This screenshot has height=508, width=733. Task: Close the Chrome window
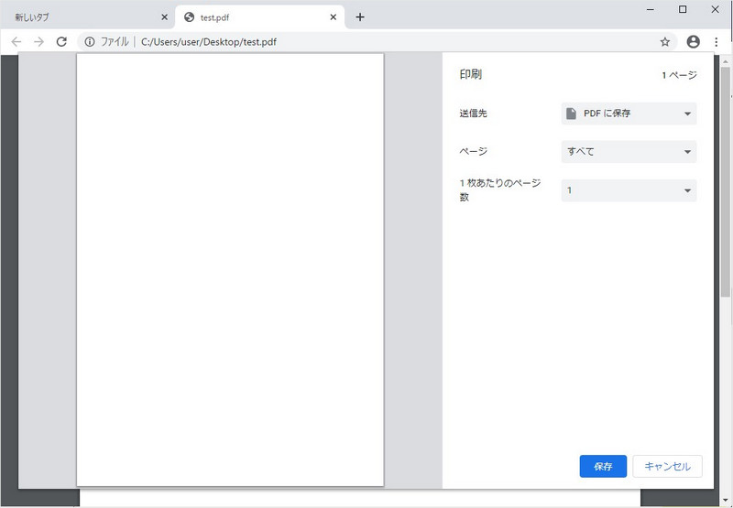[x=716, y=10]
